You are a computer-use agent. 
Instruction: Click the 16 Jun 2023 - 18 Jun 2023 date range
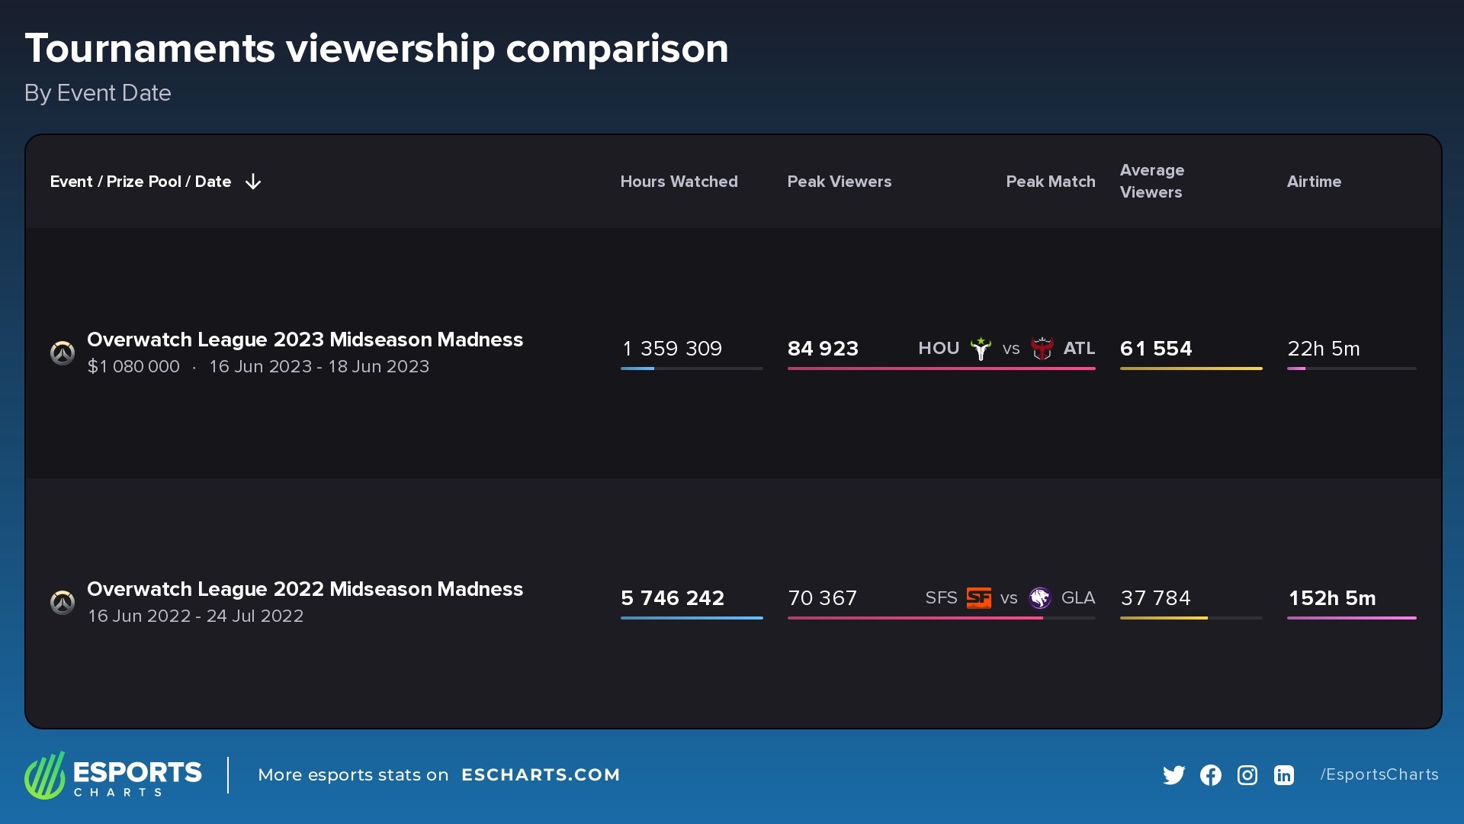pos(319,367)
